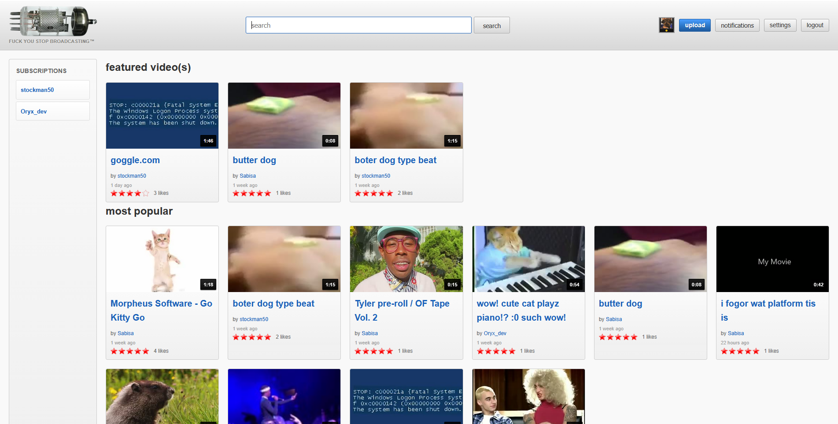Open the user profile avatar
This screenshot has height=424, width=838.
click(666, 25)
